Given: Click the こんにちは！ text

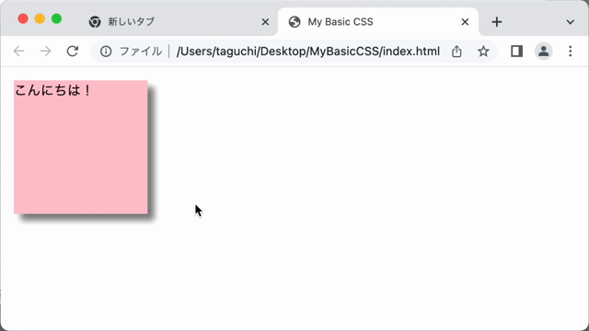Looking at the screenshot, I should pos(52,90).
